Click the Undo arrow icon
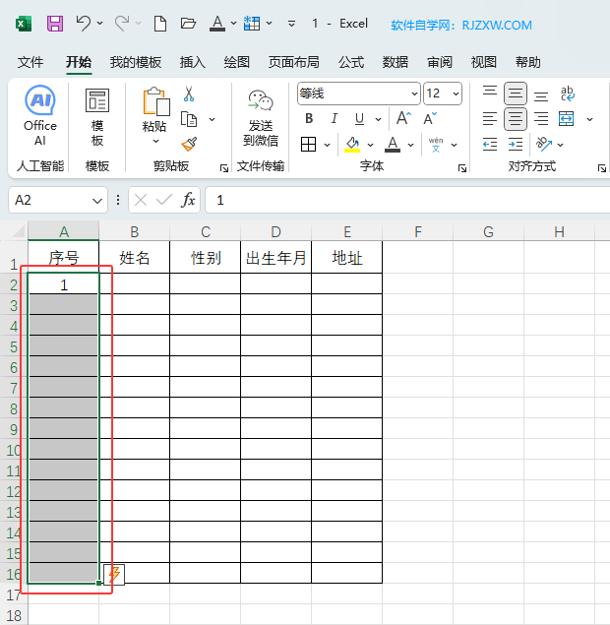Screen dimensions: 610x625 point(84,23)
